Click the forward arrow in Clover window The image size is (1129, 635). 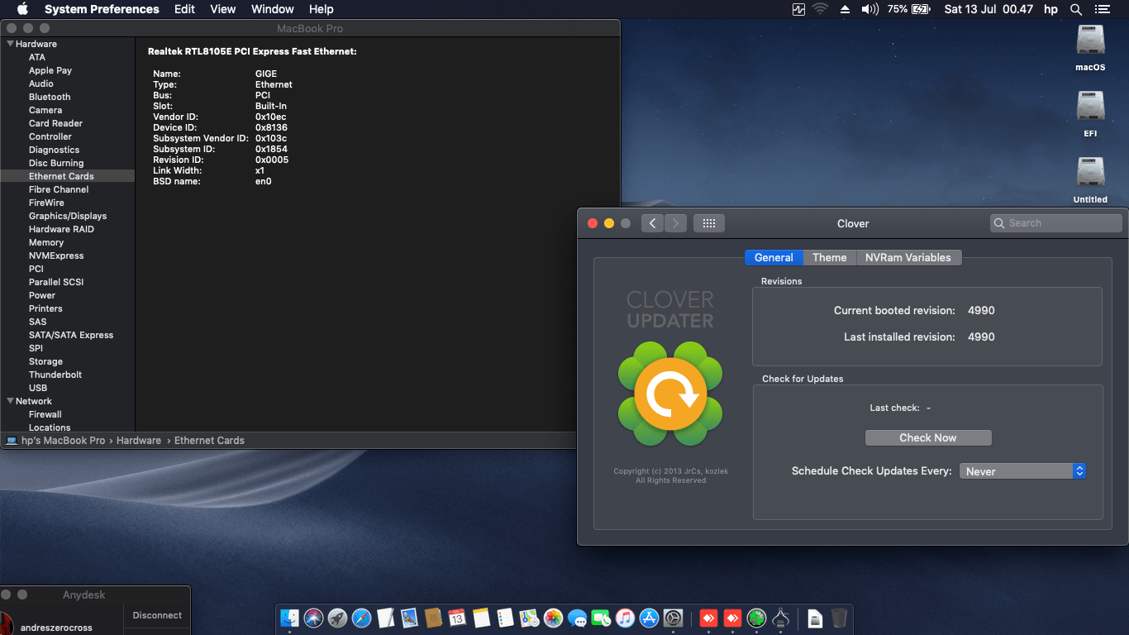click(675, 223)
